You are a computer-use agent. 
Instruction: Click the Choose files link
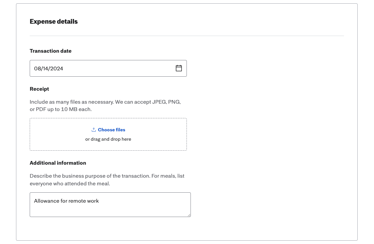111,130
